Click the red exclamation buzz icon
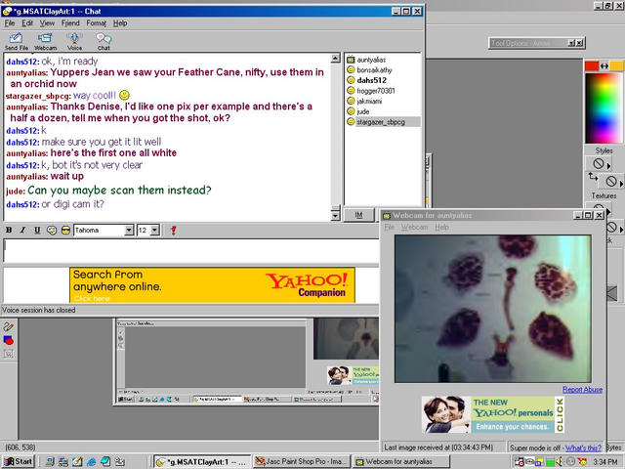The height and width of the screenshot is (469, 625). 173,231
